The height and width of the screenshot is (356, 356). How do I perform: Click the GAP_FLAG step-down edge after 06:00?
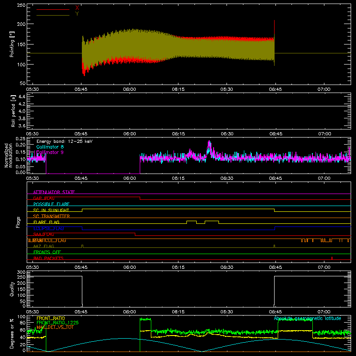click(140, 198)
